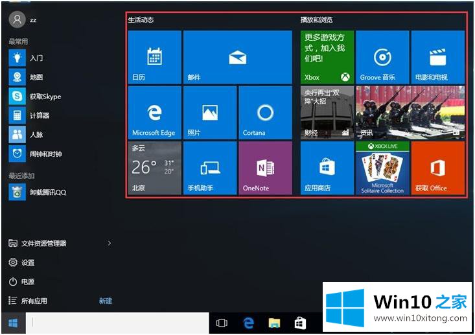
Task: Click the Windows Start button
Action: click(x=13, y=323)
